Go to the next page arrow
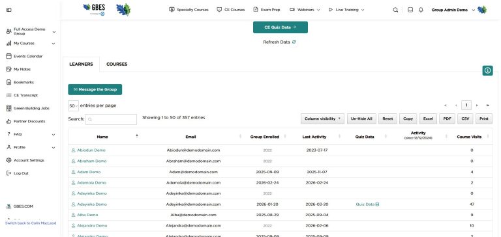The image size is (501, 237). point(477,105)
